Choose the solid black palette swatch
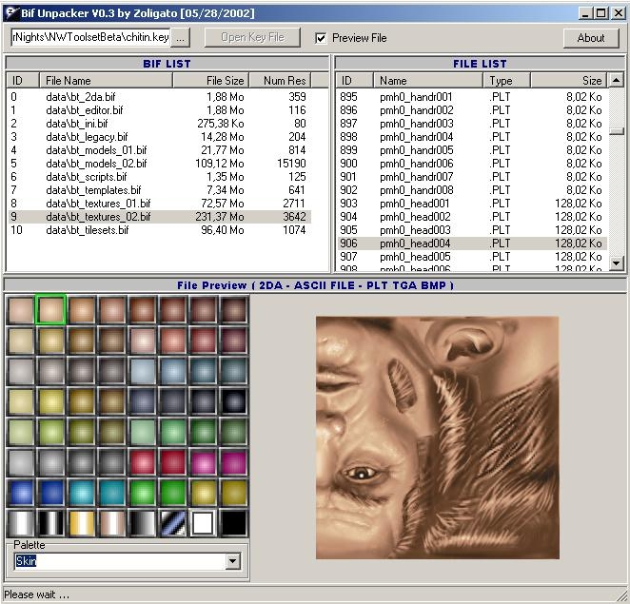Screen dimensions: 630x604 [x=234, y=523]
